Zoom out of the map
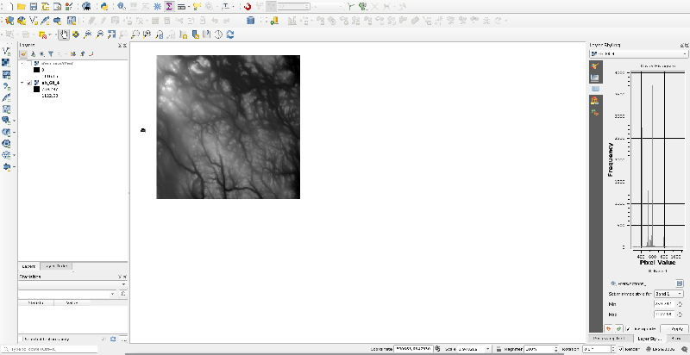 pyautogui.click(x=99, y=34)
